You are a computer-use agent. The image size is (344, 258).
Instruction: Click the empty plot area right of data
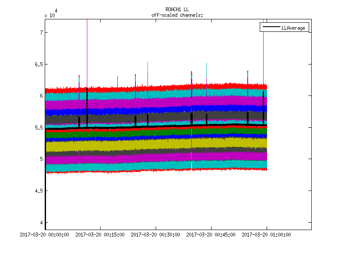(289, 129)
